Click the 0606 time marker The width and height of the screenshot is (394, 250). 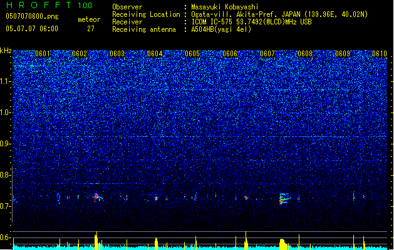pos(230,54)
